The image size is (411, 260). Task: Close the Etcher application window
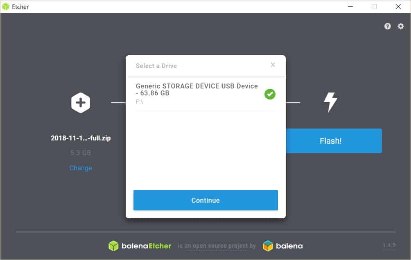pyautogui.click(x=398, y=7)
